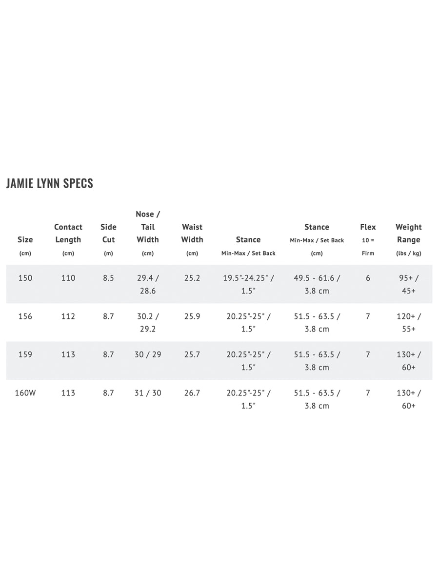Select the Nose / Tail Width header

[148, 227]
